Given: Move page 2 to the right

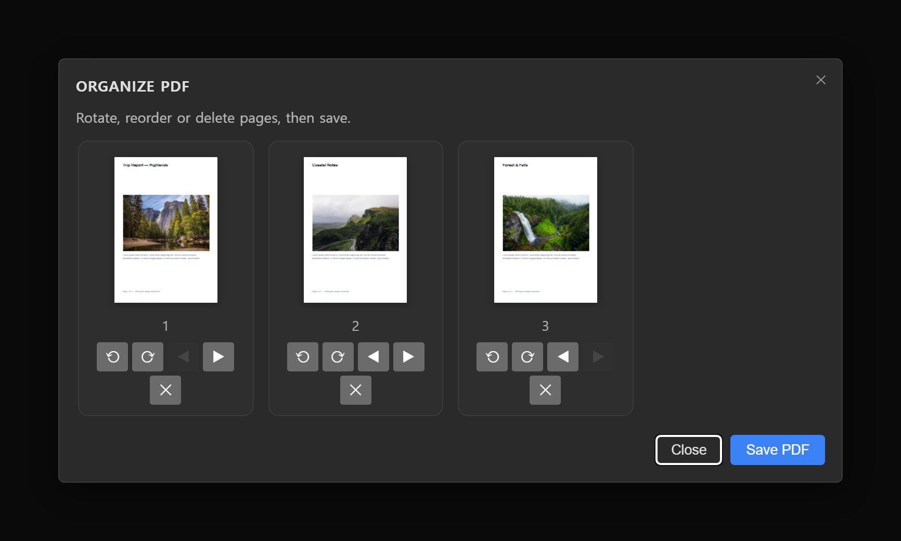Looking at the screenshot, I should tap(409, 357).
